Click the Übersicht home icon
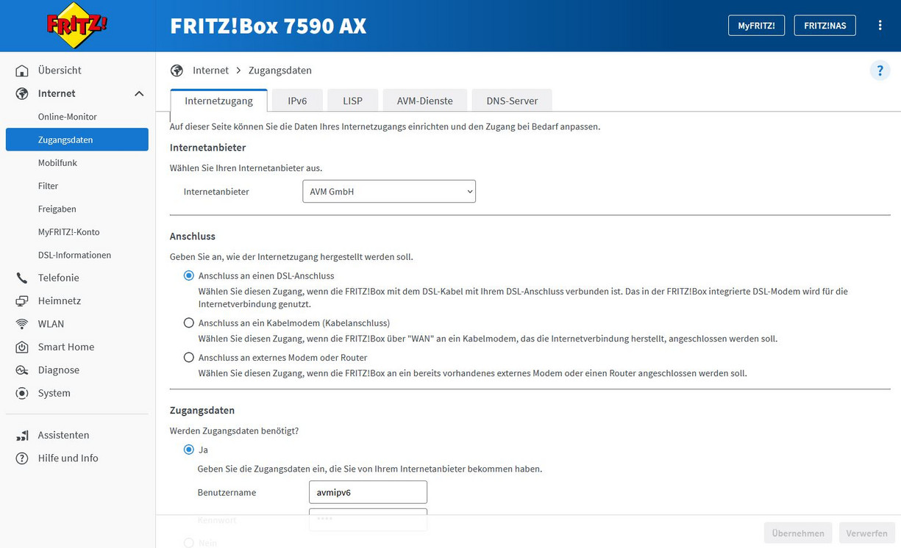This screenshot has height=548, width=901. point(22,71)
